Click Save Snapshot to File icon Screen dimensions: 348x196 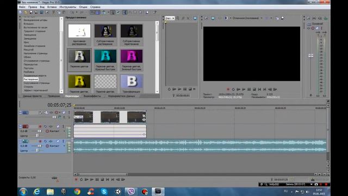[283, 18]
